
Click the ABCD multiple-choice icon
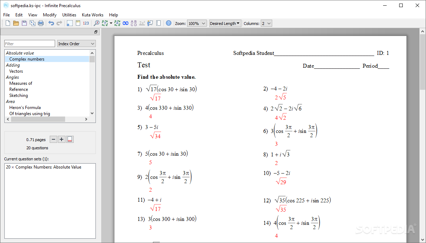click(134, 23)
